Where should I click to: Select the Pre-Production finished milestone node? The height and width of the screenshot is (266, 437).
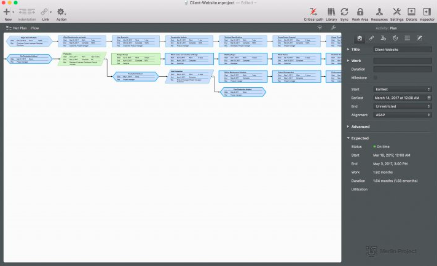point(29,59)
